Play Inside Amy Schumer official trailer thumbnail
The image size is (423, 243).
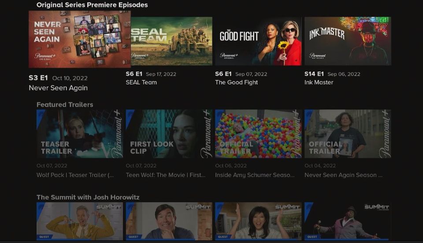click(258, 134)
